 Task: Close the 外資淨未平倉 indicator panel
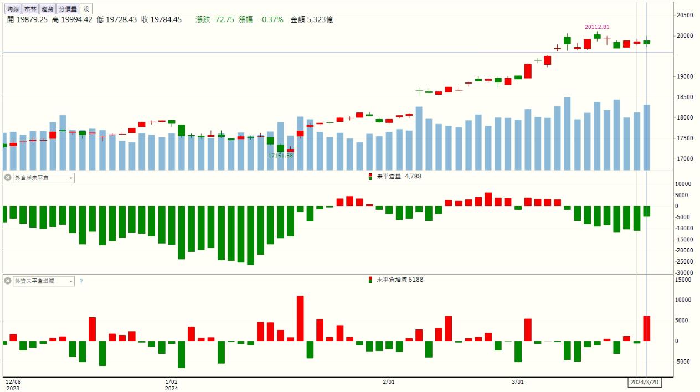click(x=8, y=178)
